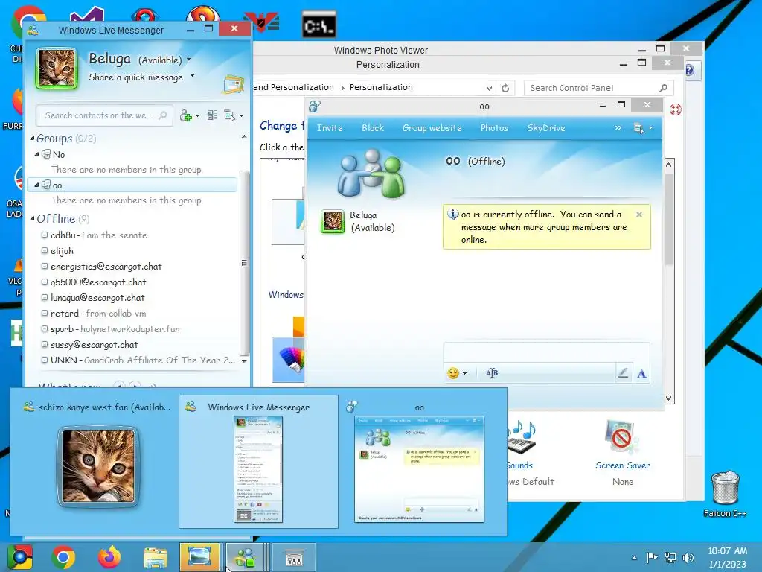The height and width of the screenshot is (572, 762).
Task: Open the Sounds icon in Personalization
Action: point(521,436)
